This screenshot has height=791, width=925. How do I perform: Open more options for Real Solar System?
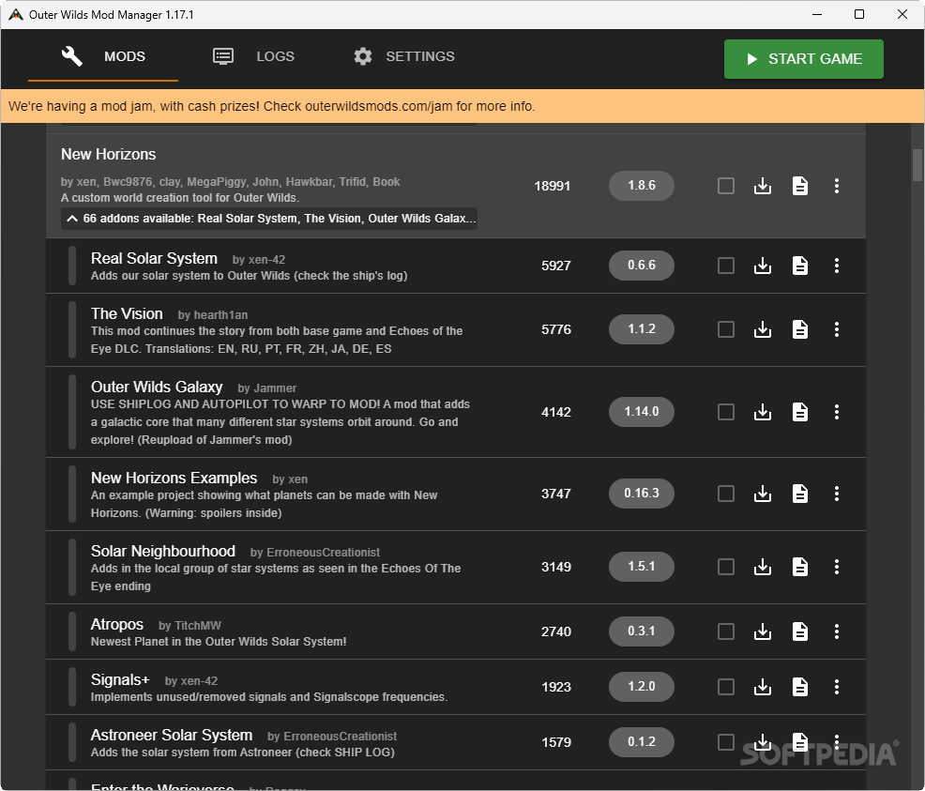coord(837,266)
